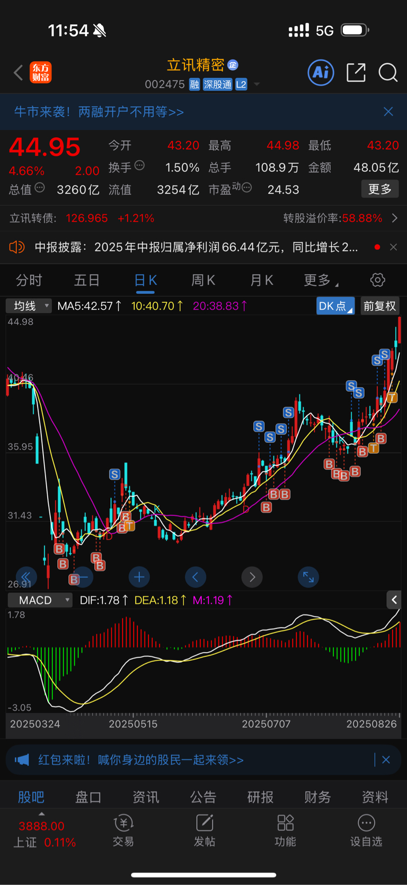407x885 pixels.
Task: Switch to the 月K chart tab
Action: click(x=261, y=280)
